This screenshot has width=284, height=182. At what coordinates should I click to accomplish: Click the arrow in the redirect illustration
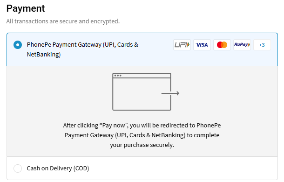pyautogui.click(x=170, y=93)
